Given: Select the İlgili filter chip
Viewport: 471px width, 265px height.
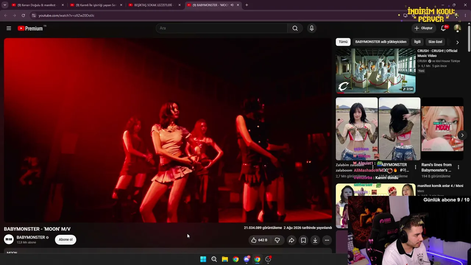Looking at the screenshot, I should pyautogui.click(x=417, y=42).
